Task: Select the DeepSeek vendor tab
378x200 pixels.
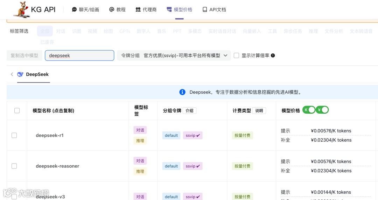Action: click(x=33, y=74)
